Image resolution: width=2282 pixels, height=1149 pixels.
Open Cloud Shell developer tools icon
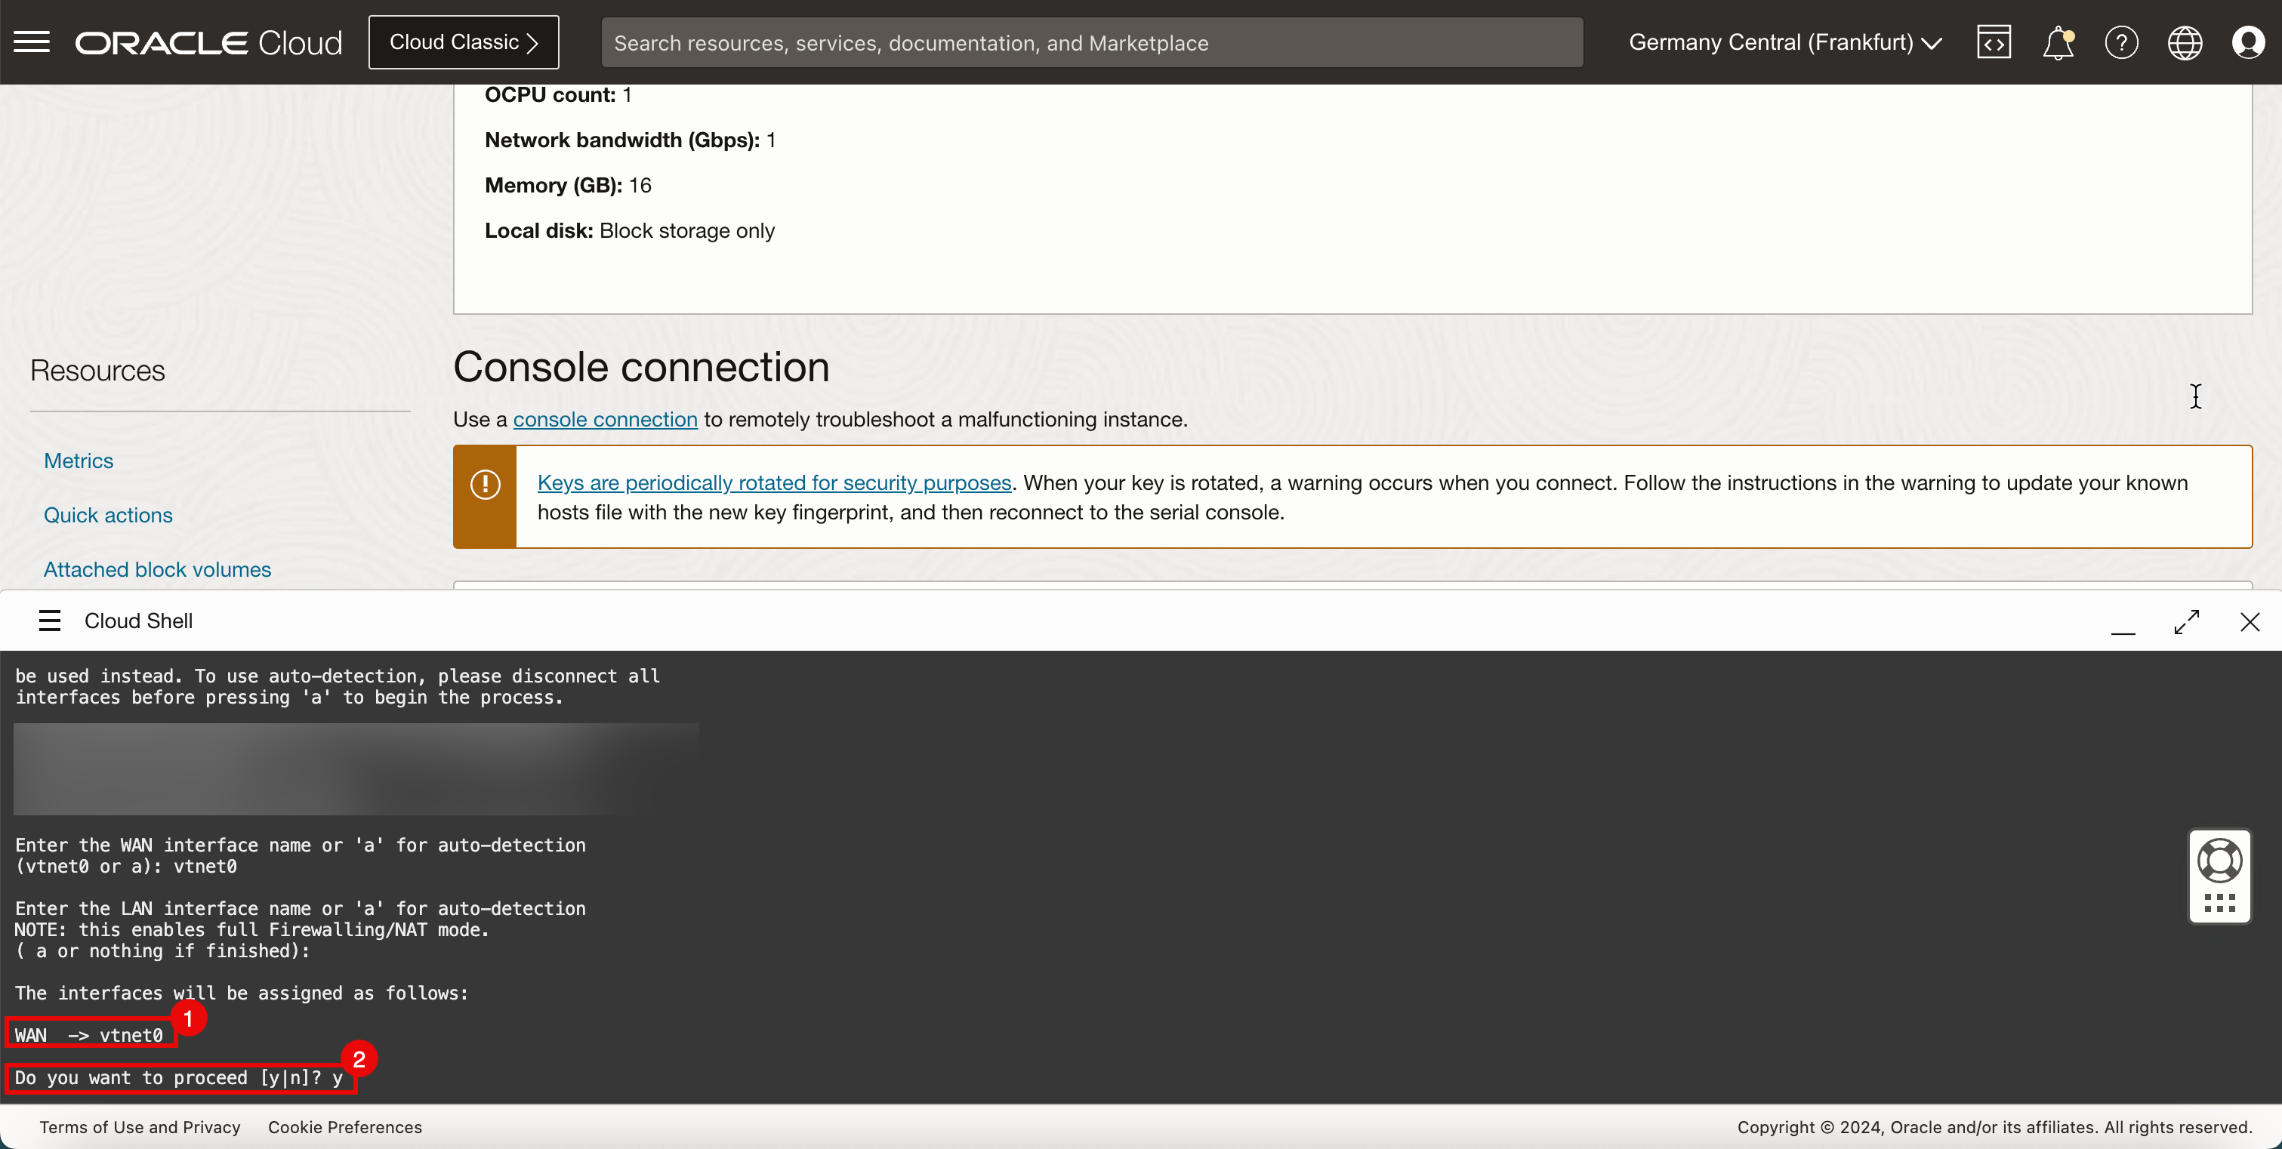(1994, 42)
